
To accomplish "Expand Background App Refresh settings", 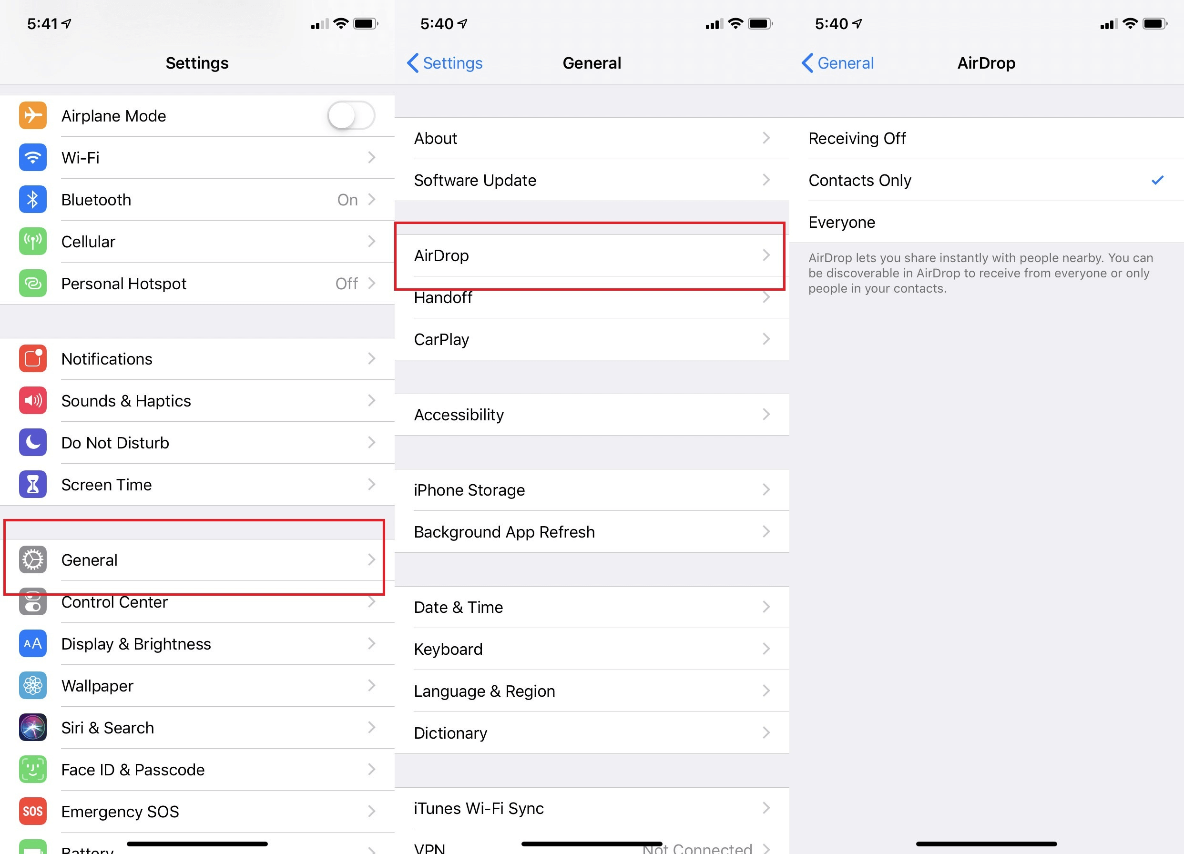I will click(x=591, y=532).
